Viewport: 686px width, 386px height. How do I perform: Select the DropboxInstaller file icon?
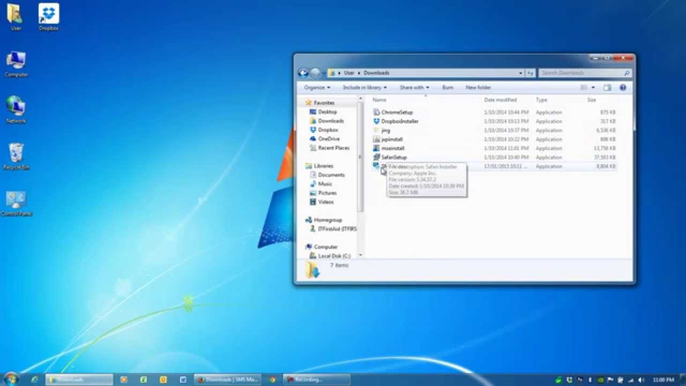coord(376,121)
